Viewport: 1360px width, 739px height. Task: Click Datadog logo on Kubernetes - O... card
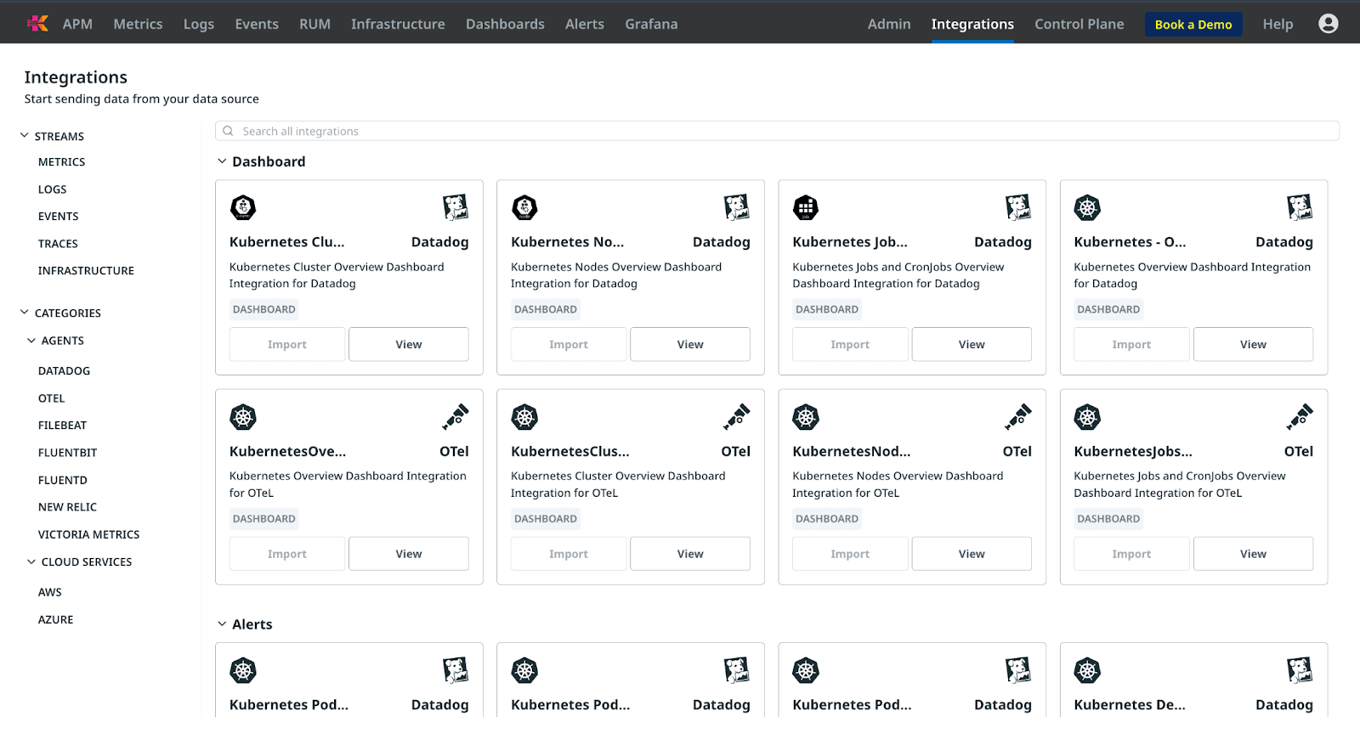pos(1300,207)
